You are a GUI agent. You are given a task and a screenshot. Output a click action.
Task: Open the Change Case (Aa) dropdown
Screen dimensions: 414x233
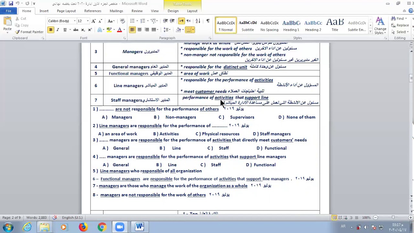[x=111, y=21]
